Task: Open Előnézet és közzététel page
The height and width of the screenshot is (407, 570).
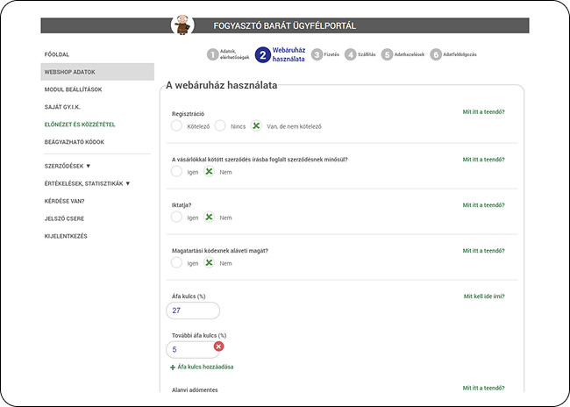Action: [x=79, y=125]
